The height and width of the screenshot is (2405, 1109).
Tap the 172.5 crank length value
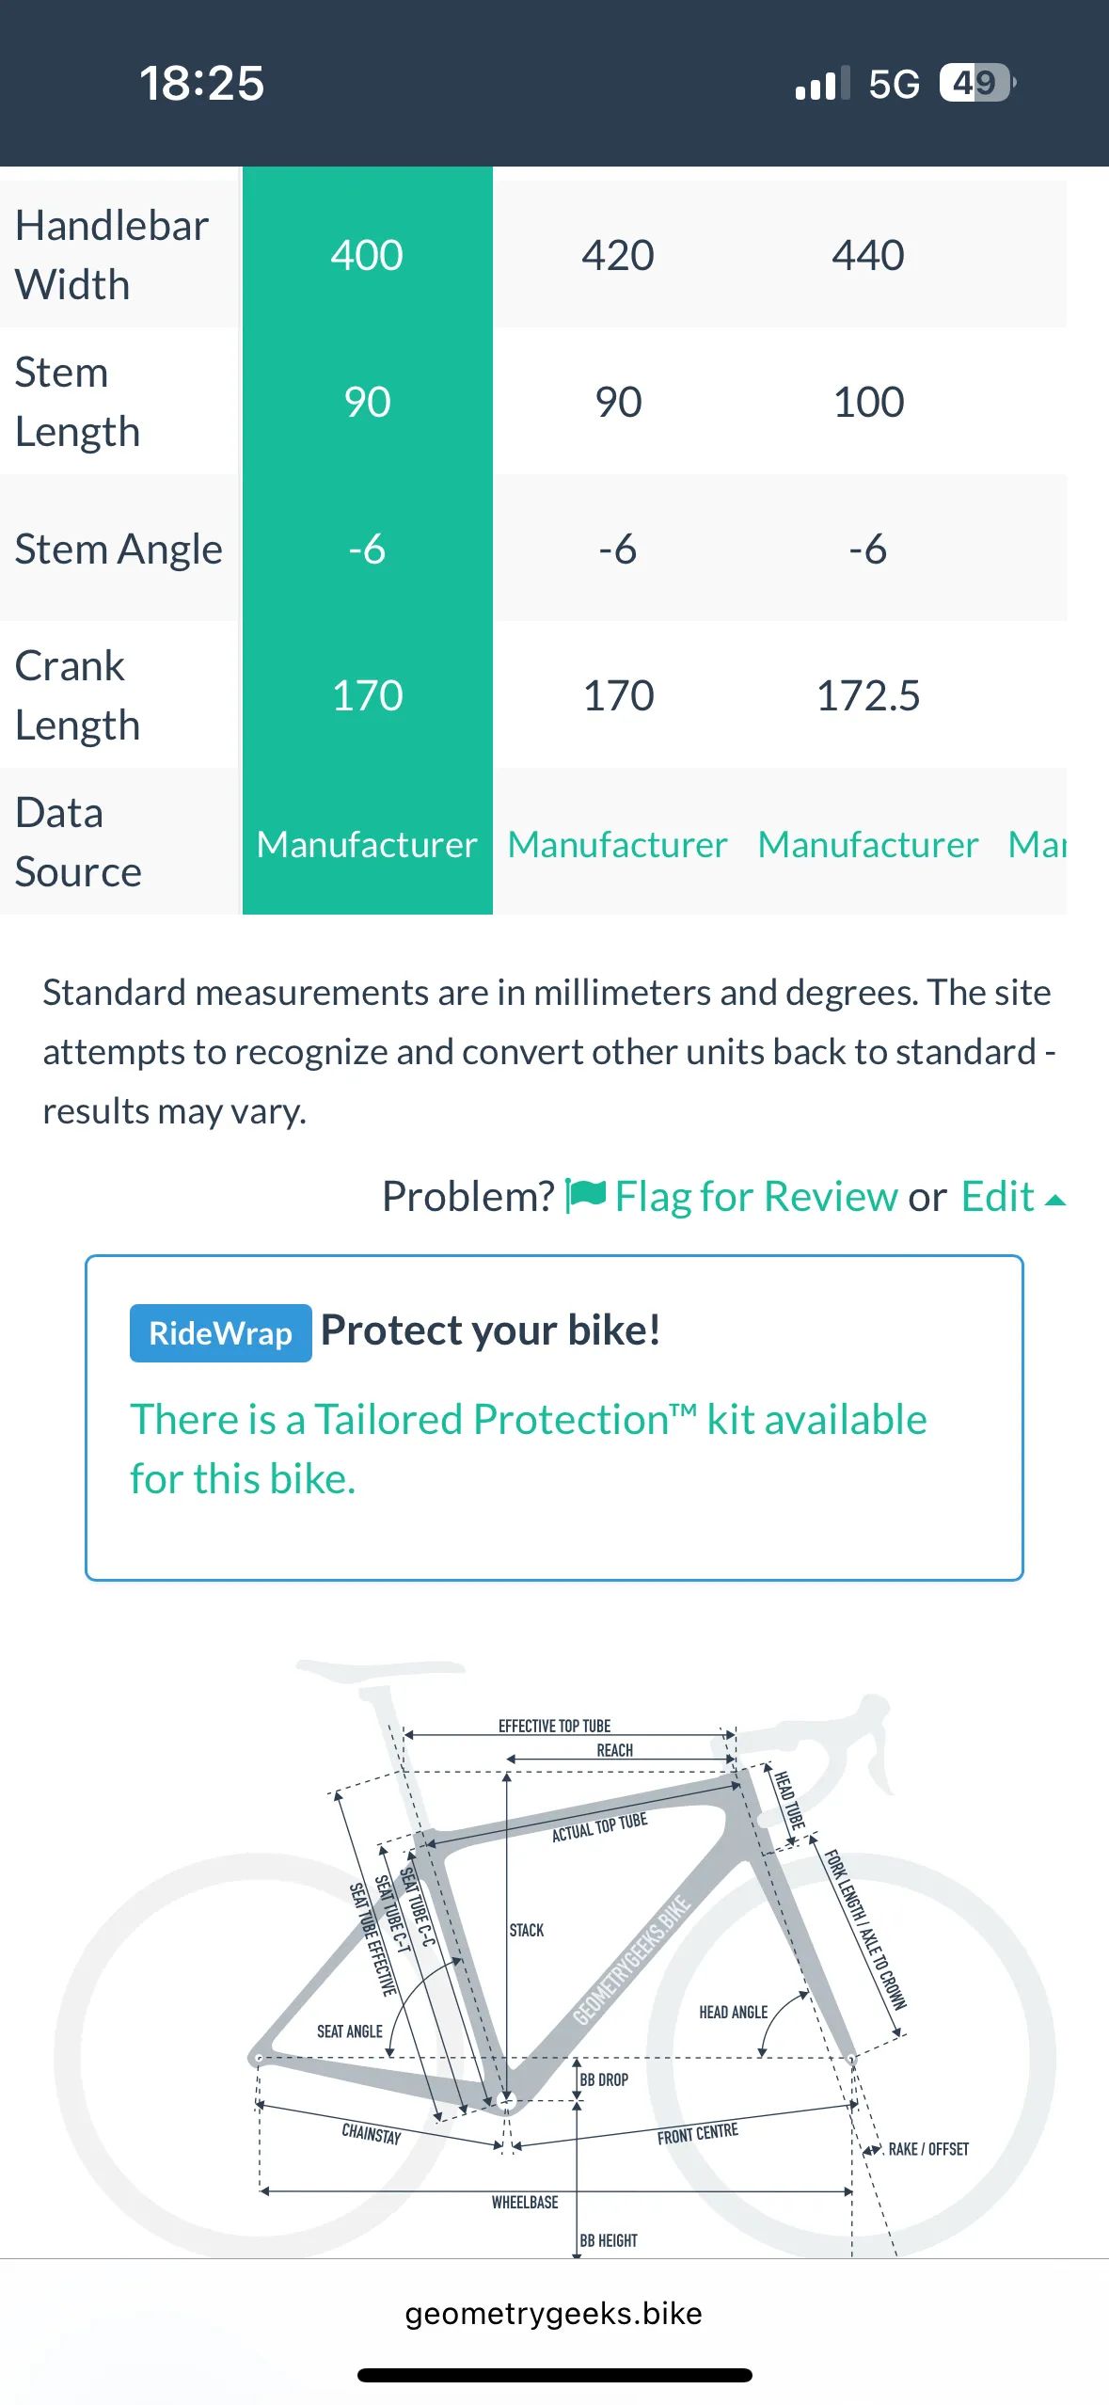coord(868,695)
